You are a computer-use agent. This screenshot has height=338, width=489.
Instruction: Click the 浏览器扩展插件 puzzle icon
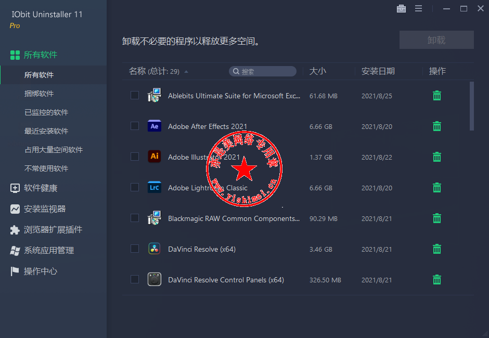coord(15,230)
